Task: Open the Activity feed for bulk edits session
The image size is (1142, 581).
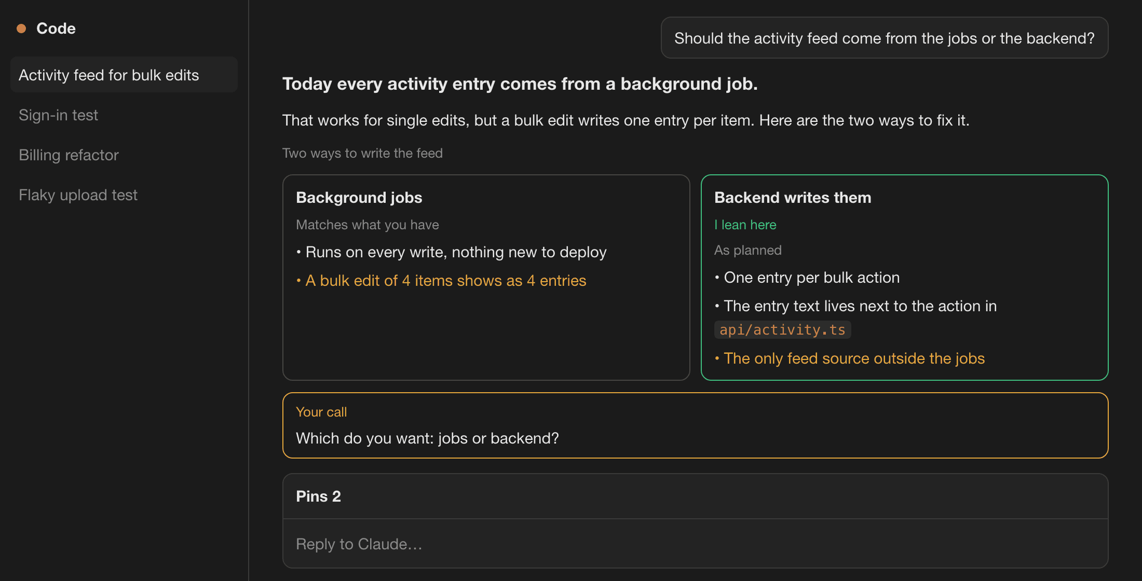Action: click(124, 75)
